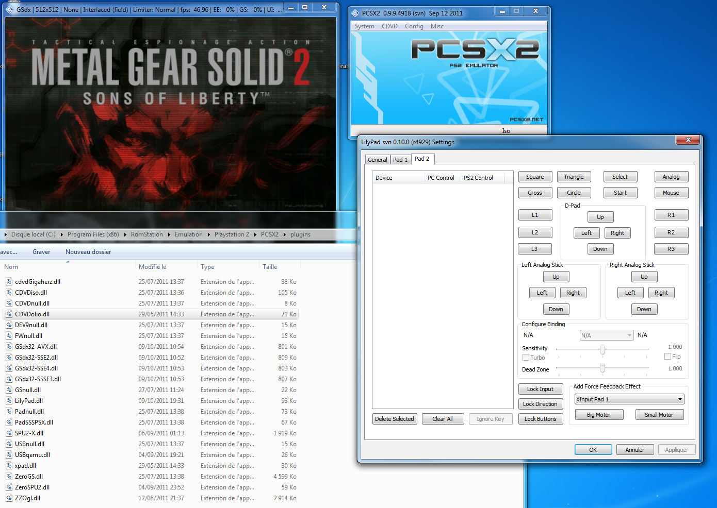
Task: Click the file icon next to ZeroSPU2.dll
Action: tap(9, 487)
